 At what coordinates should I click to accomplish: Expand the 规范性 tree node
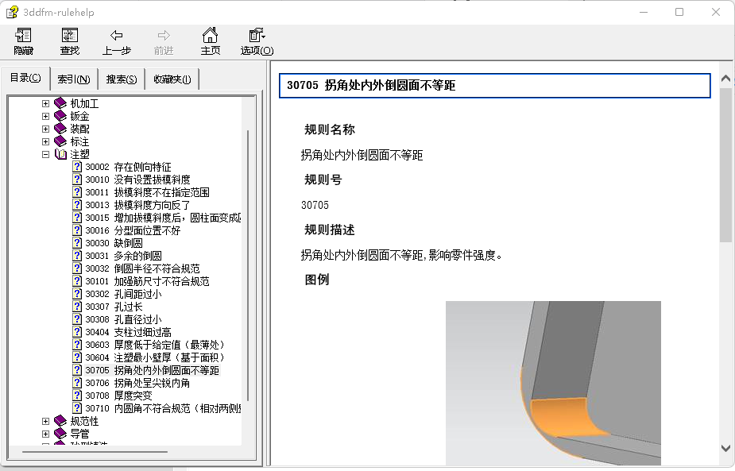pos(45,420)
